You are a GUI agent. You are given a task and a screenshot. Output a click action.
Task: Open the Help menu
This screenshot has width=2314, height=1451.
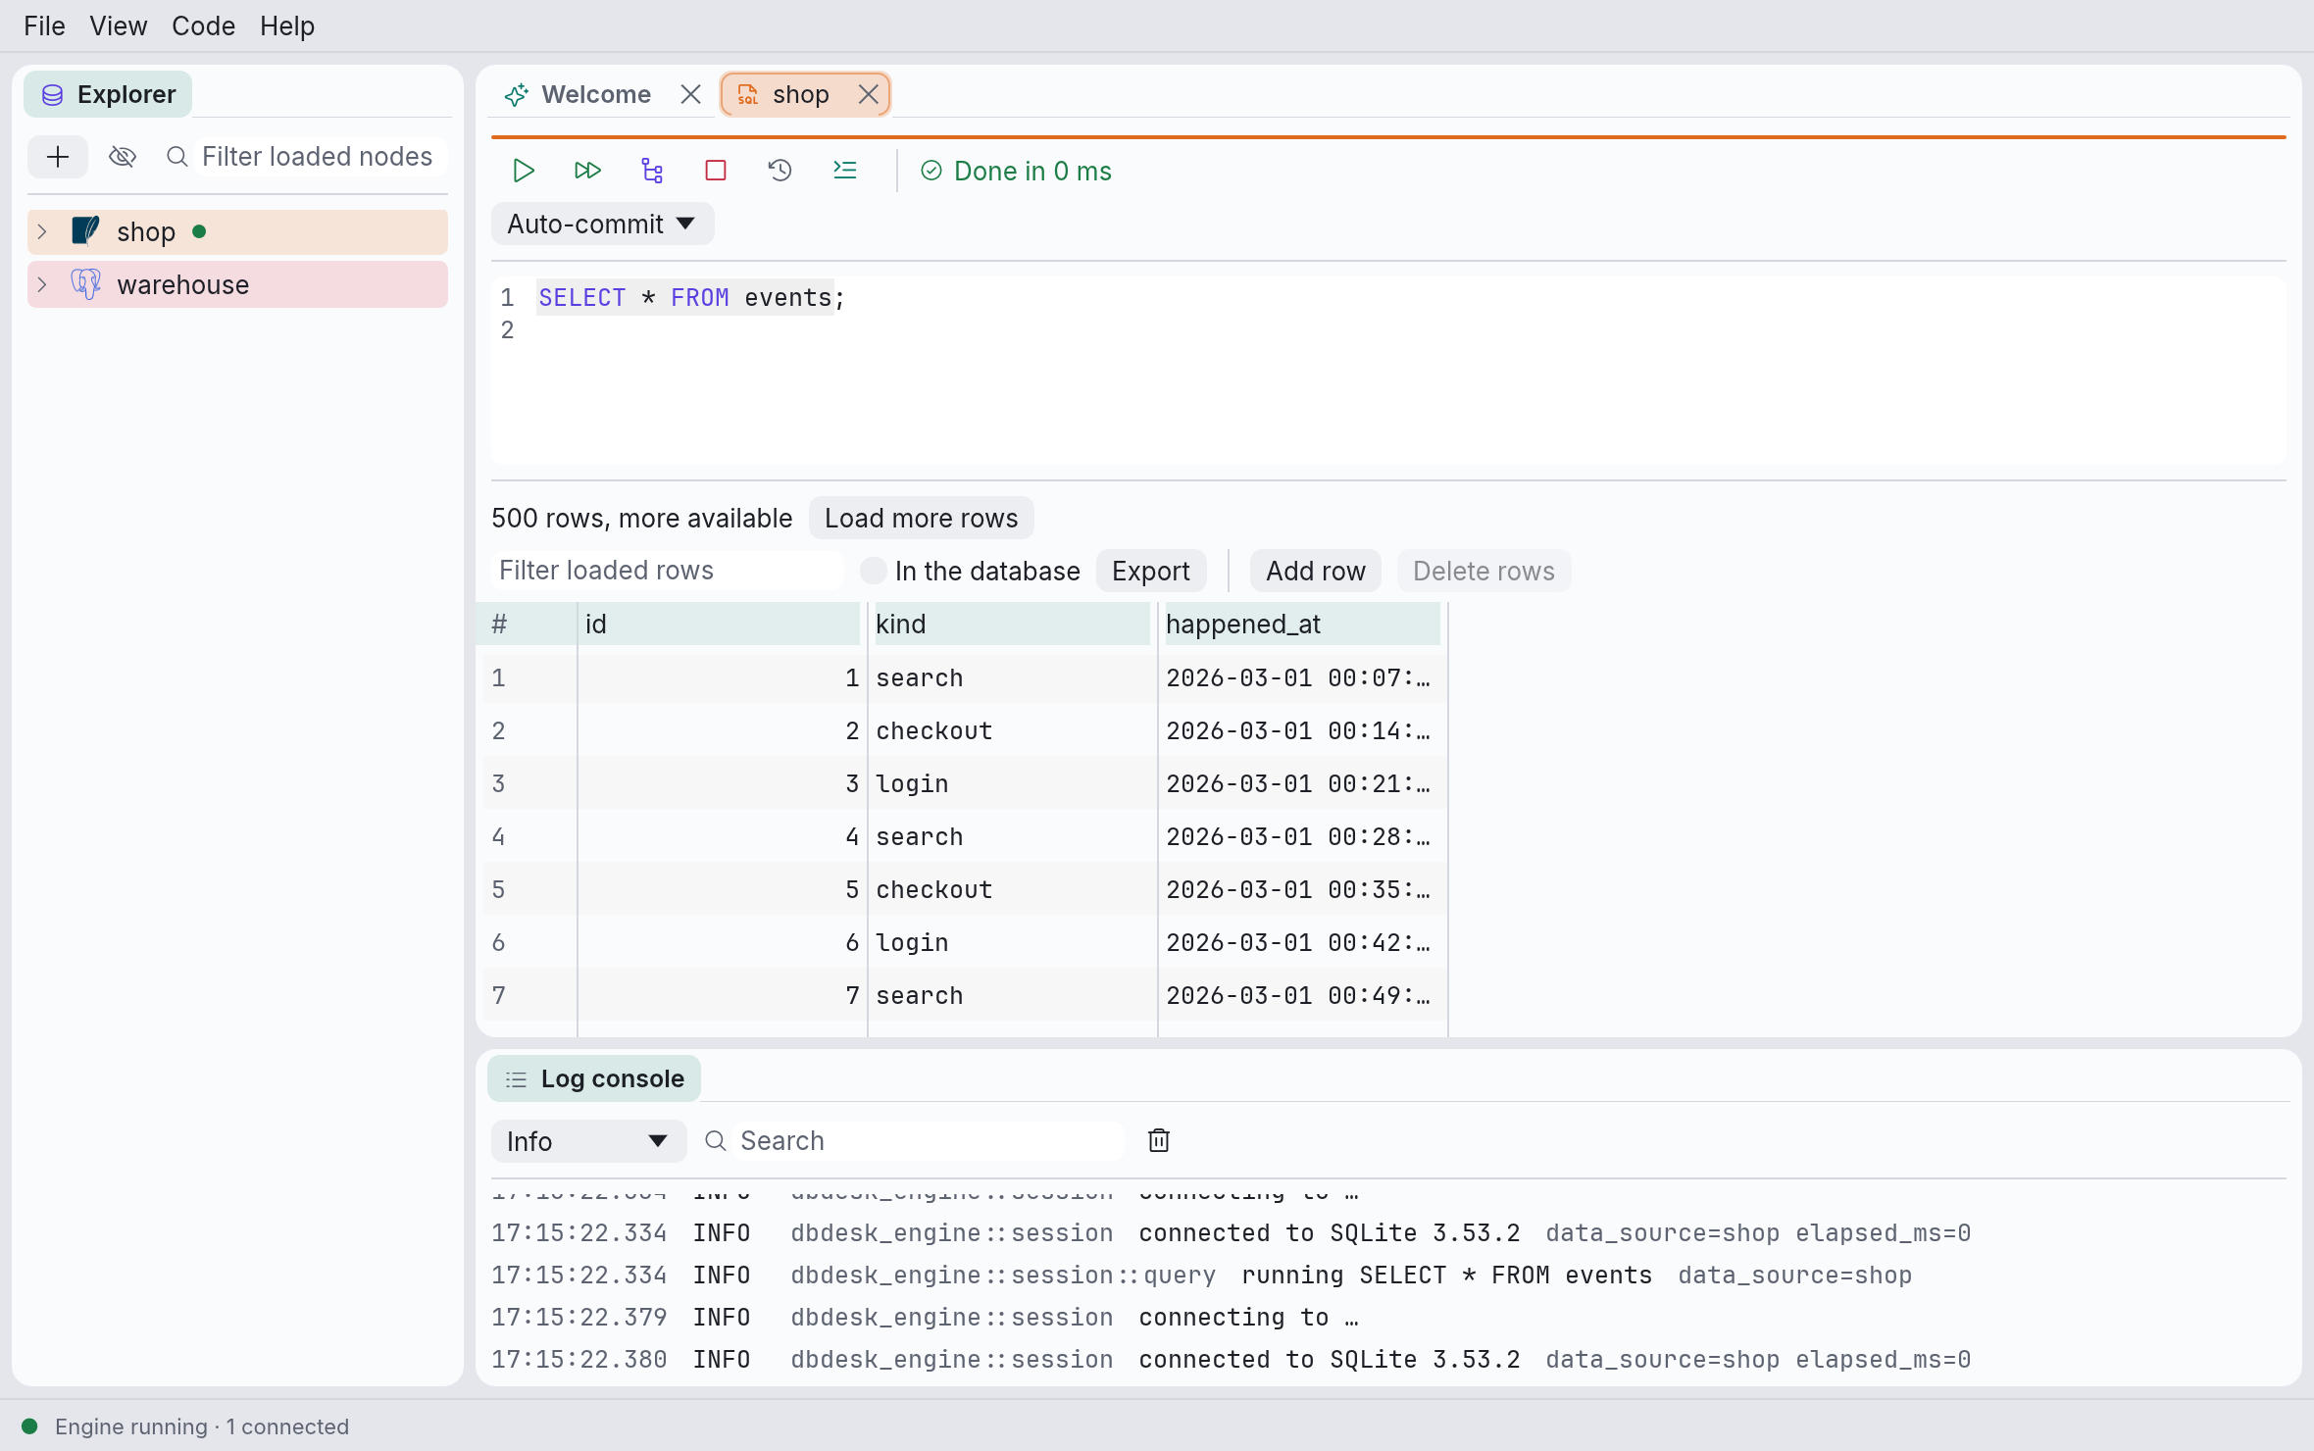point(287,25)
